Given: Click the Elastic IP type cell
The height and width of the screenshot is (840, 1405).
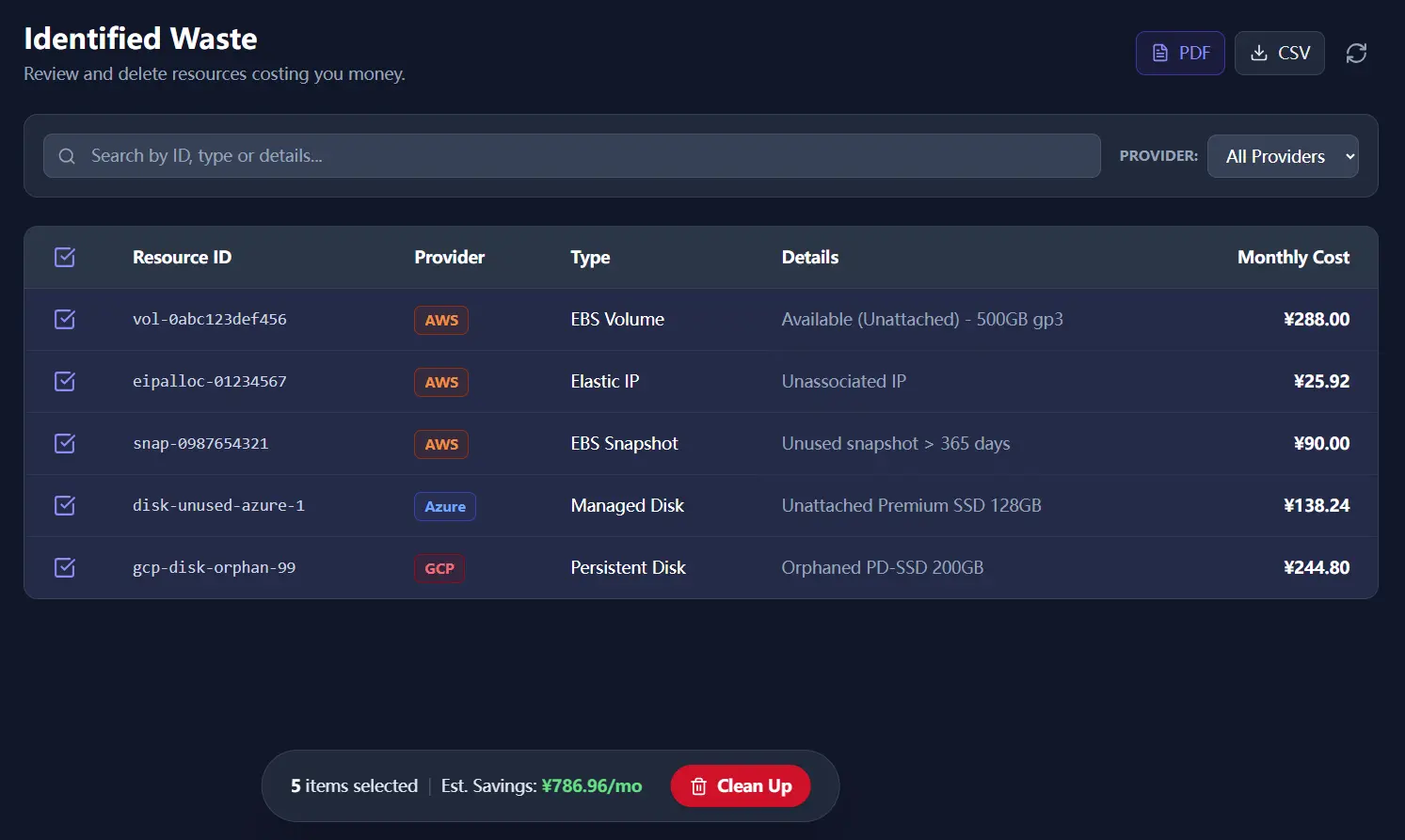Looking at the screenshot, I should 605,381.
